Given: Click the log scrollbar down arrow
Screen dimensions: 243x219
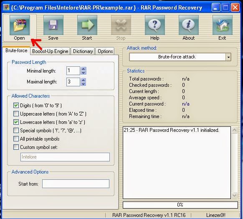Looking at the screenshot, I should click(234, 196).
